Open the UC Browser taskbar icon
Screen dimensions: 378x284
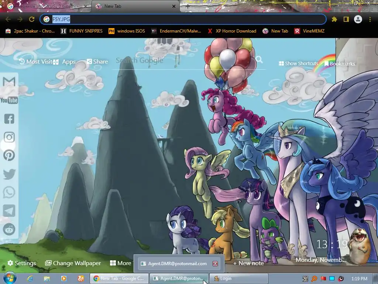[80, 278]
